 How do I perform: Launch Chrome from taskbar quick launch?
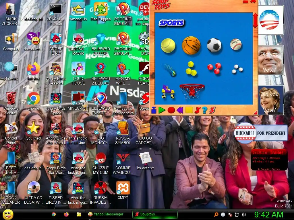(54, 214)
